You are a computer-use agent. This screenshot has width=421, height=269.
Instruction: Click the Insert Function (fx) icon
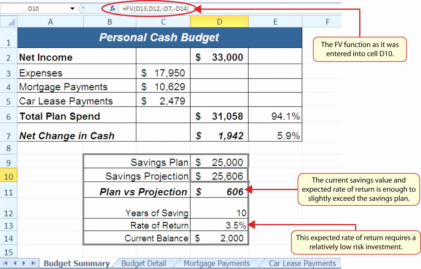click(x=112, y=8)
